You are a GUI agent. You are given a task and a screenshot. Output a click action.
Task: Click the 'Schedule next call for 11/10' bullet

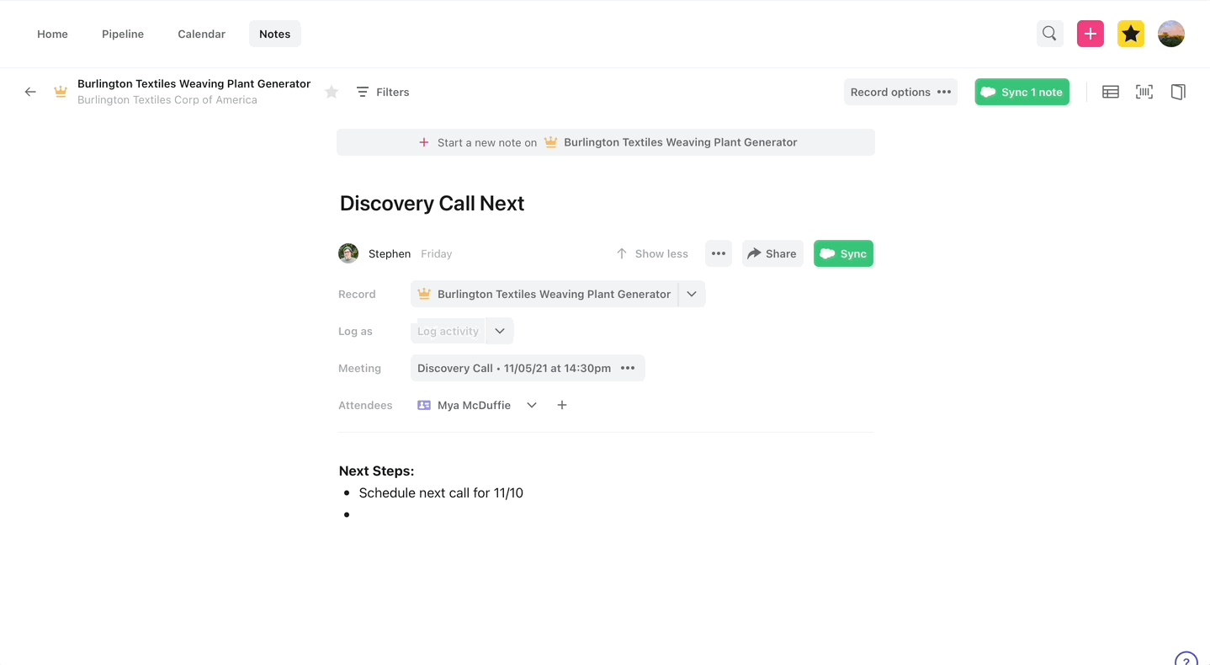coord(441,492)
